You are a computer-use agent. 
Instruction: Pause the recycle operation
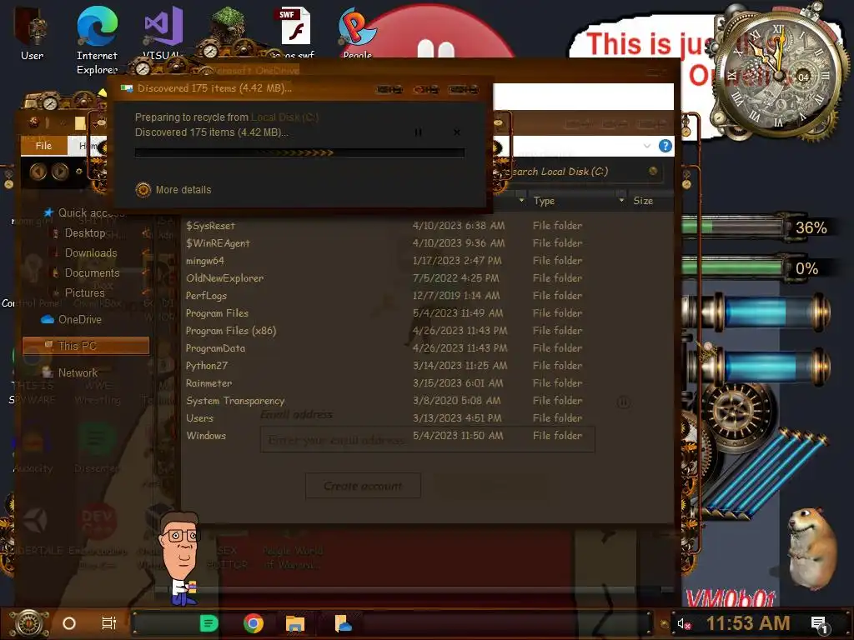[419, 132]
